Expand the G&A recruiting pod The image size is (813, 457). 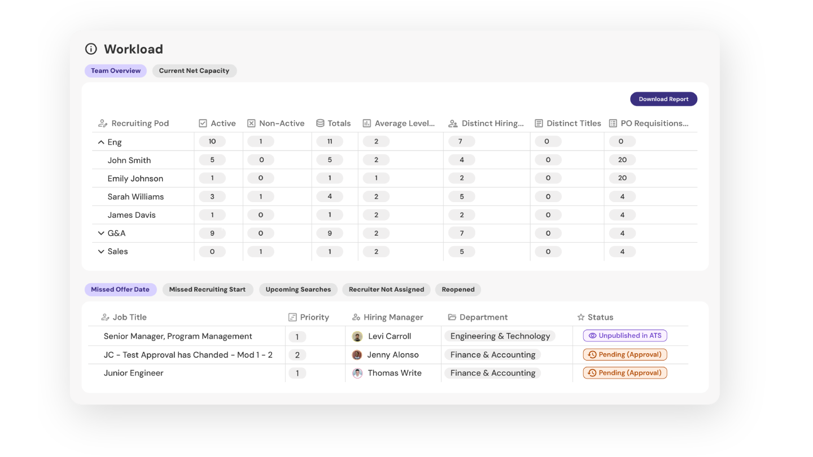[x=101, y=234]
